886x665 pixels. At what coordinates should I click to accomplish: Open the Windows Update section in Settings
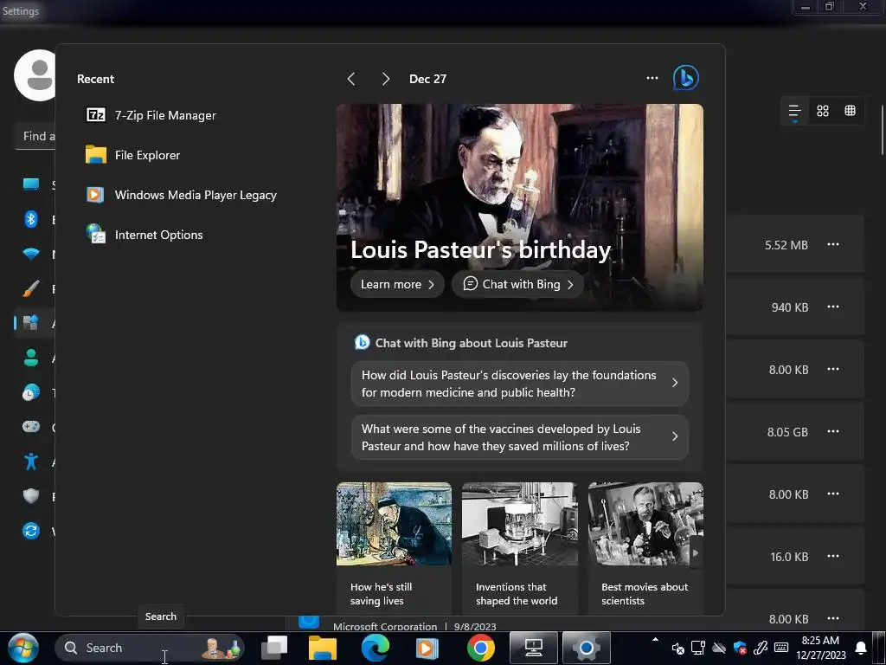[31, 531]
